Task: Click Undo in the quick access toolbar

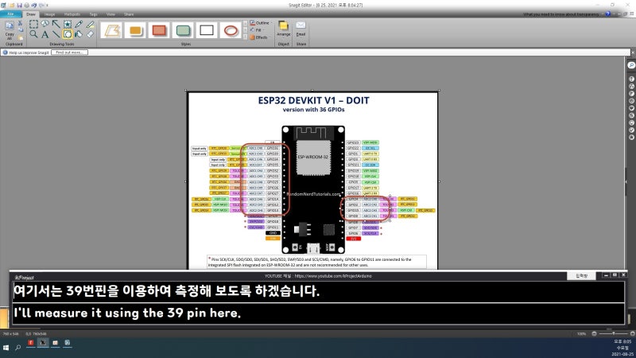Action: coord(34,6)
